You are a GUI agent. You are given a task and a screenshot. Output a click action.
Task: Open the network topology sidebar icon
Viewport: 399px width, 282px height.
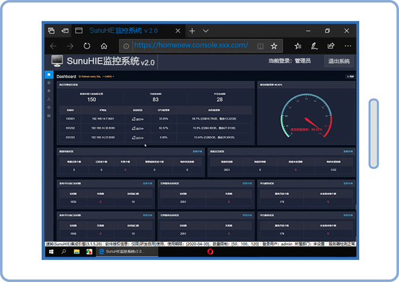coord(49,99)
